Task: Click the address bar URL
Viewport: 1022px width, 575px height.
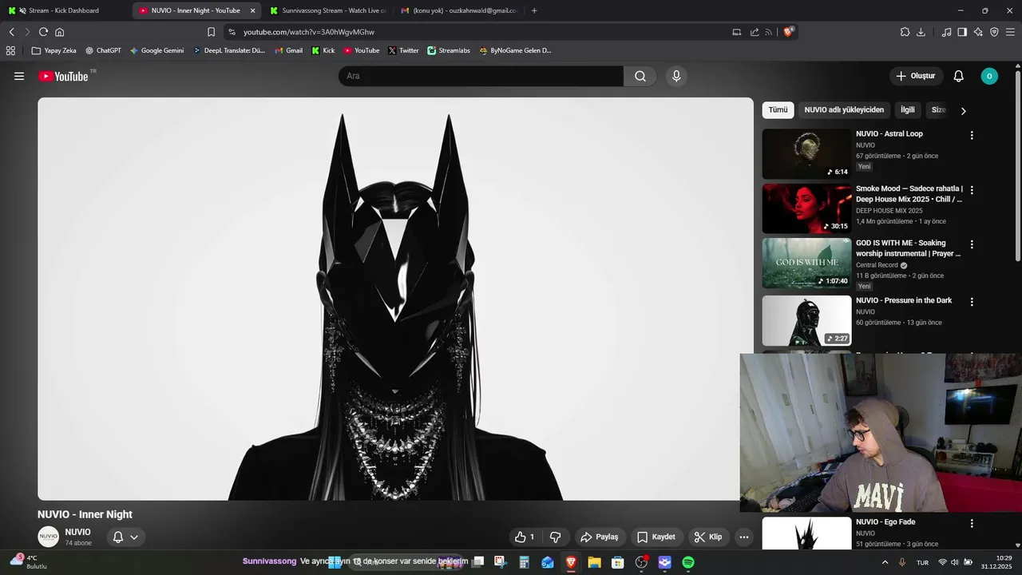Action: pyautogui.click(x=309, y=32)
